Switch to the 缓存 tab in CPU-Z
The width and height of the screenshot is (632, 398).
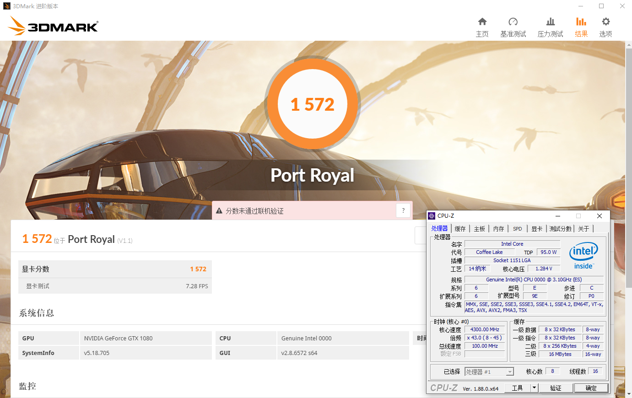(x=460, y=229)
